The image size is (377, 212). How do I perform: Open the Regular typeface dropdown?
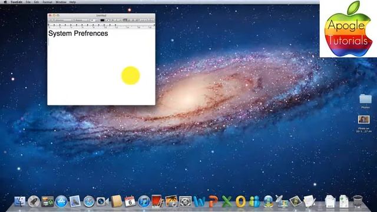tap(81, 20)
